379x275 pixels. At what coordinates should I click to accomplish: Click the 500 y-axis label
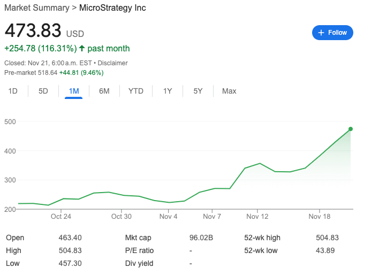tap(10, 121)
